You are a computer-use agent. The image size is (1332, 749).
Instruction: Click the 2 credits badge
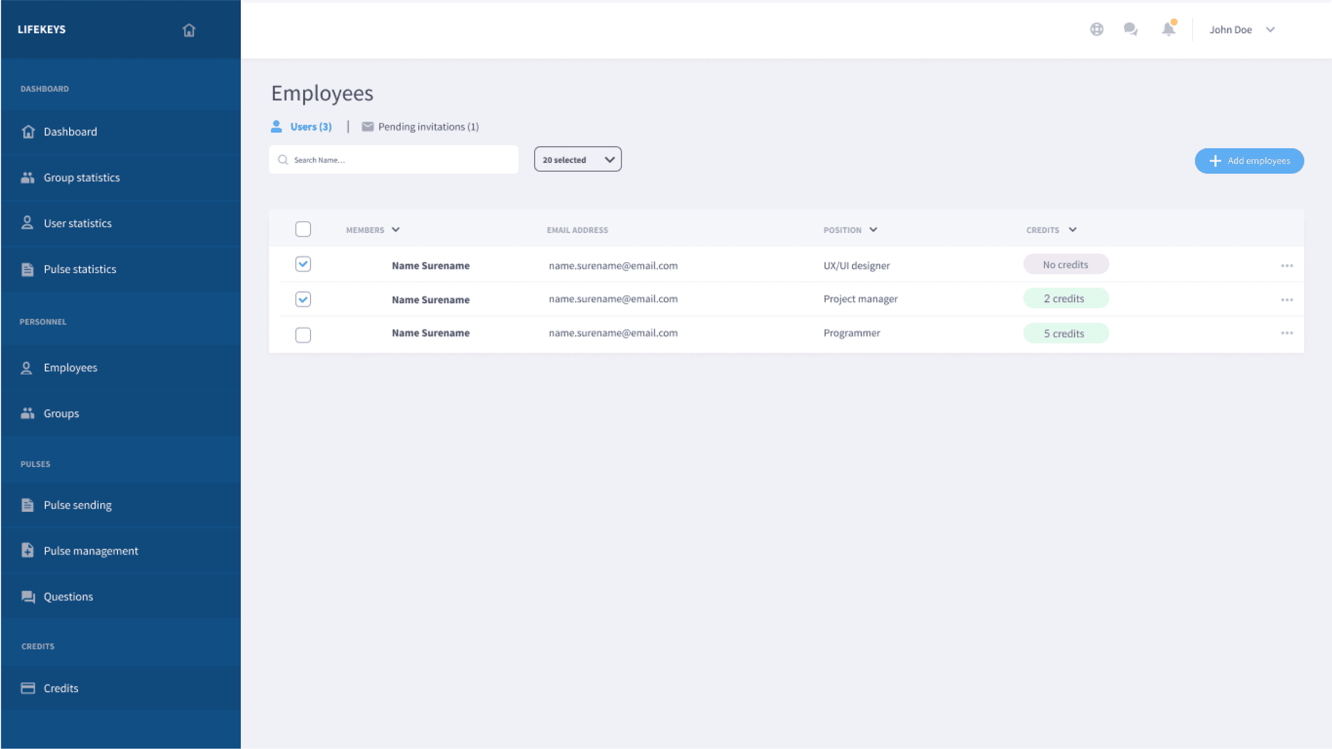[x=1065, y=299]
